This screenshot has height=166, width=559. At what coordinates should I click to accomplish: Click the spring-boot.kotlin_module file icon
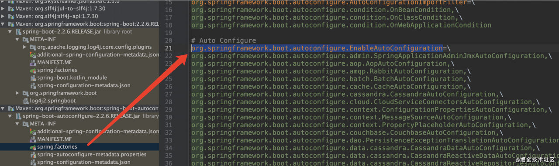(x=33, y=78)
